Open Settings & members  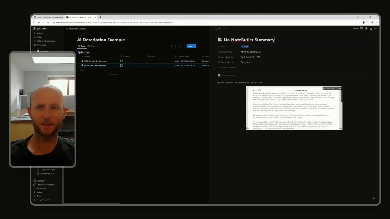point(46,41)
